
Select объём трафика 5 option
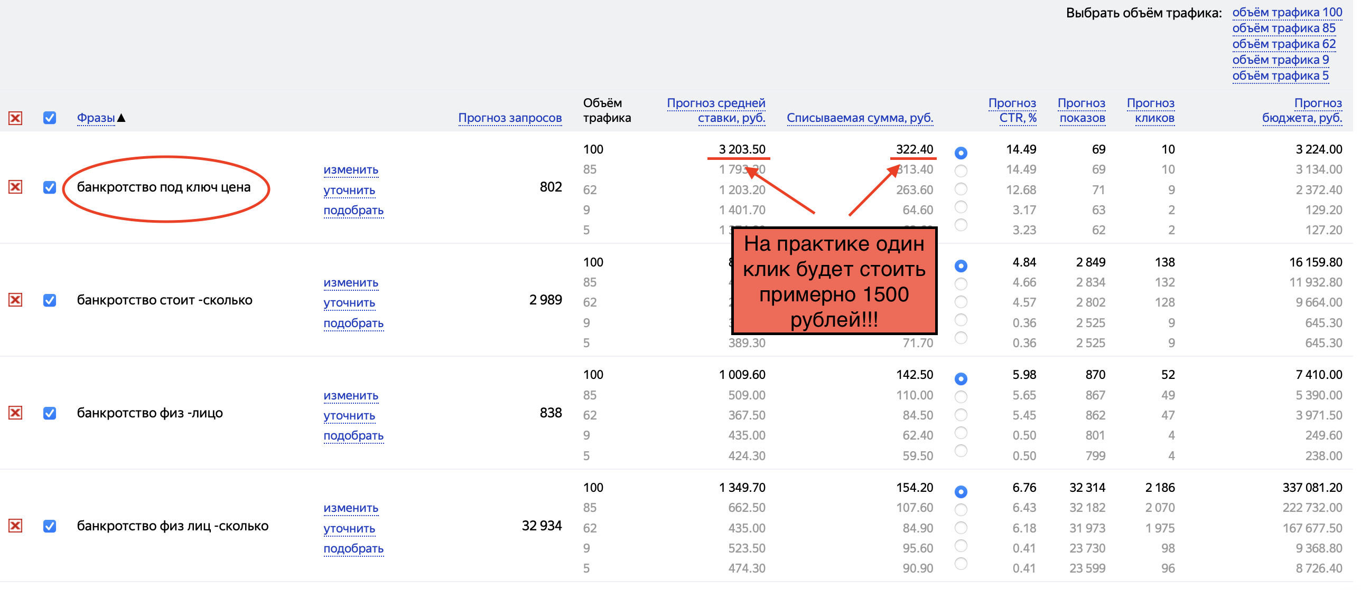pos(1280,76)
